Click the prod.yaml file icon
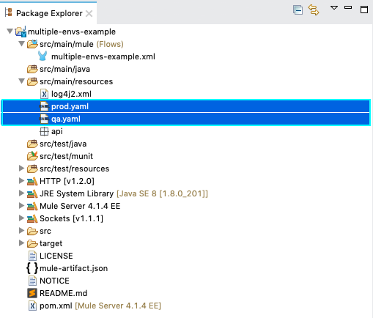This screenshot has height=318, width=373. point(44,106)
